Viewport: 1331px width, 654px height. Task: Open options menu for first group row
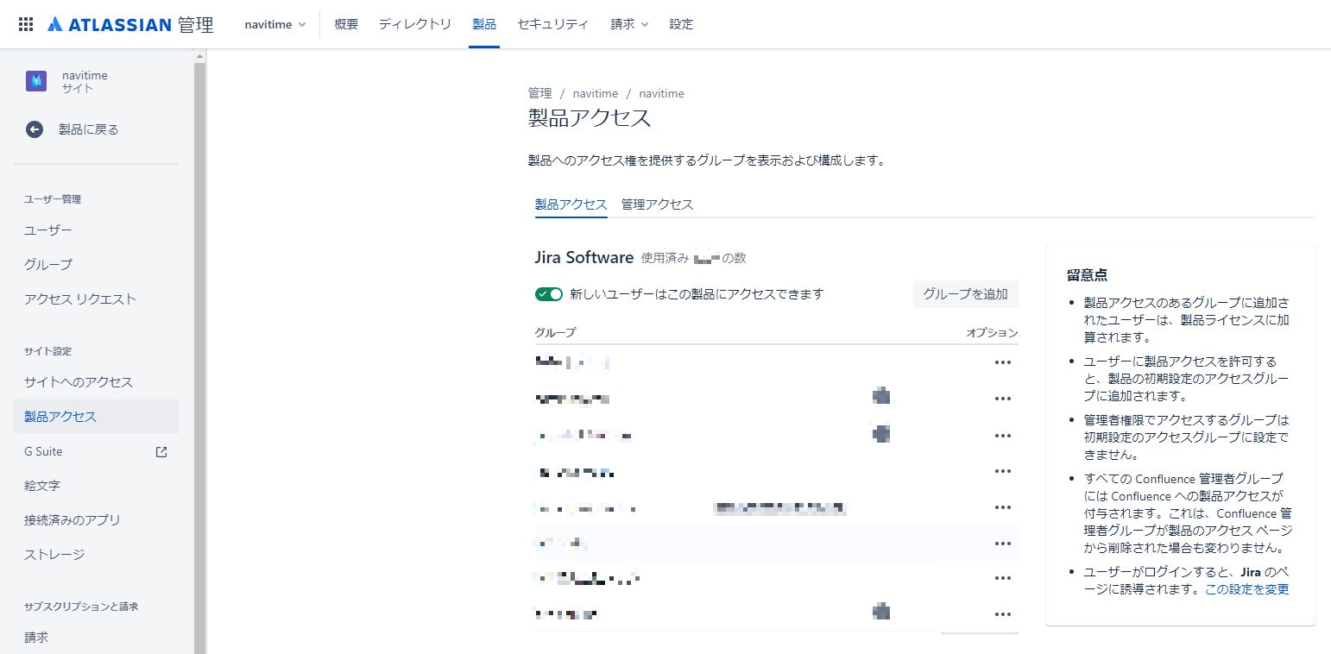click(1002, 362)
